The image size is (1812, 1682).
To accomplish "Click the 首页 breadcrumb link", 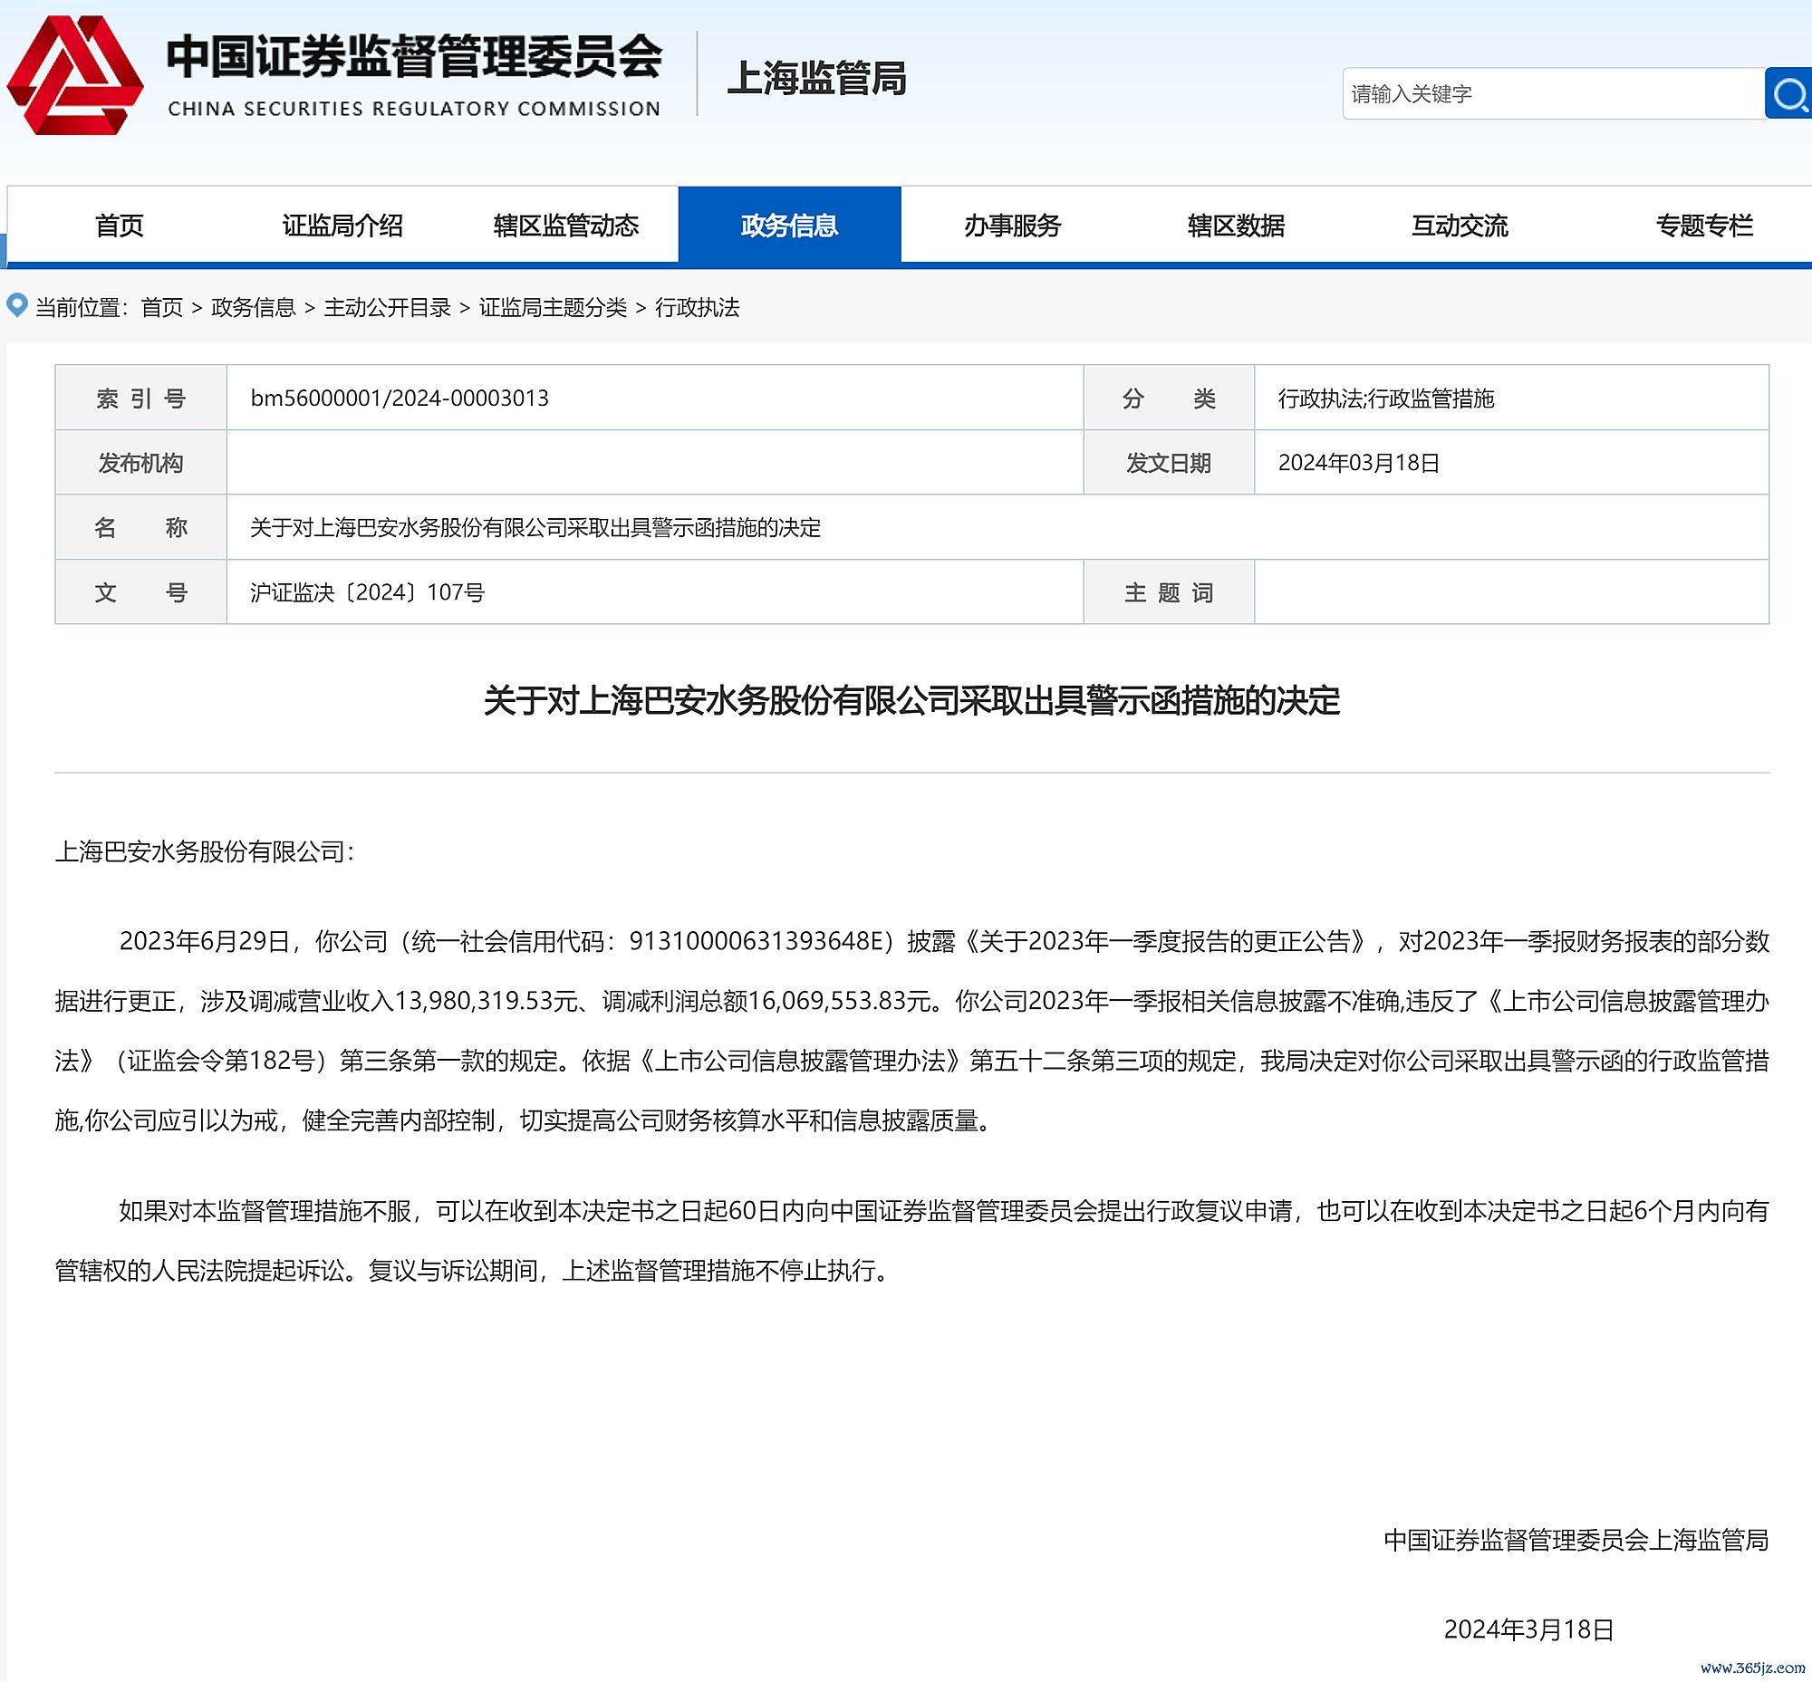I will [x=162, y=308].
